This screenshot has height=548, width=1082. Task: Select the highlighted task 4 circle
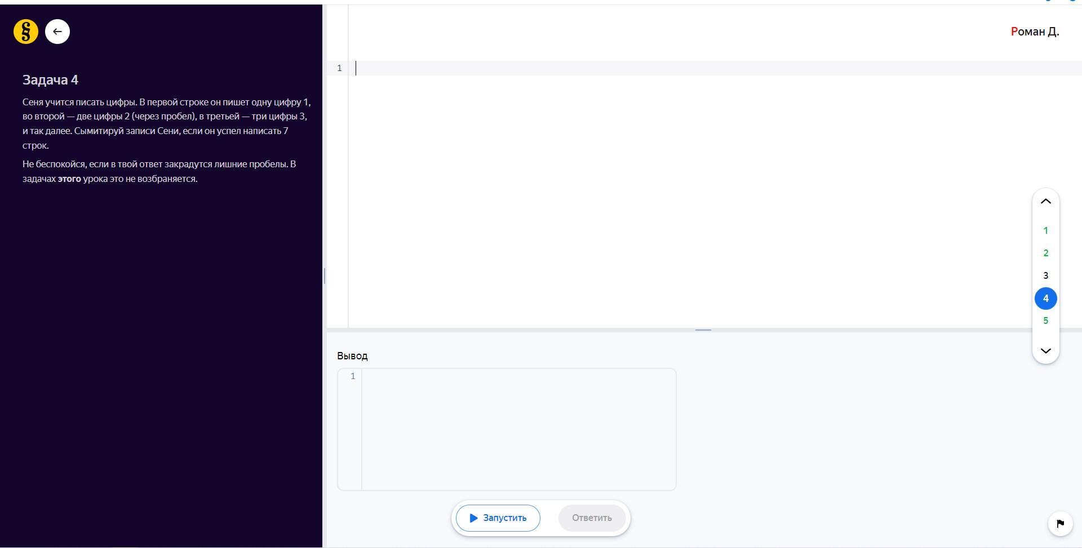(1045, 298)
